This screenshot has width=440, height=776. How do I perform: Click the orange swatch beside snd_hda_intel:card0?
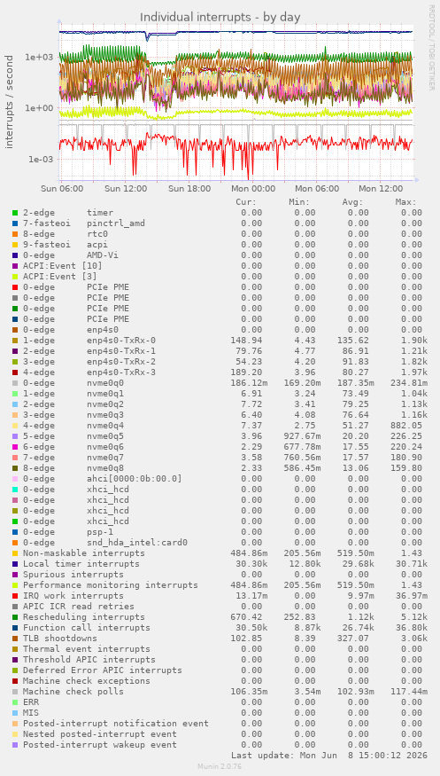(15, 543)
